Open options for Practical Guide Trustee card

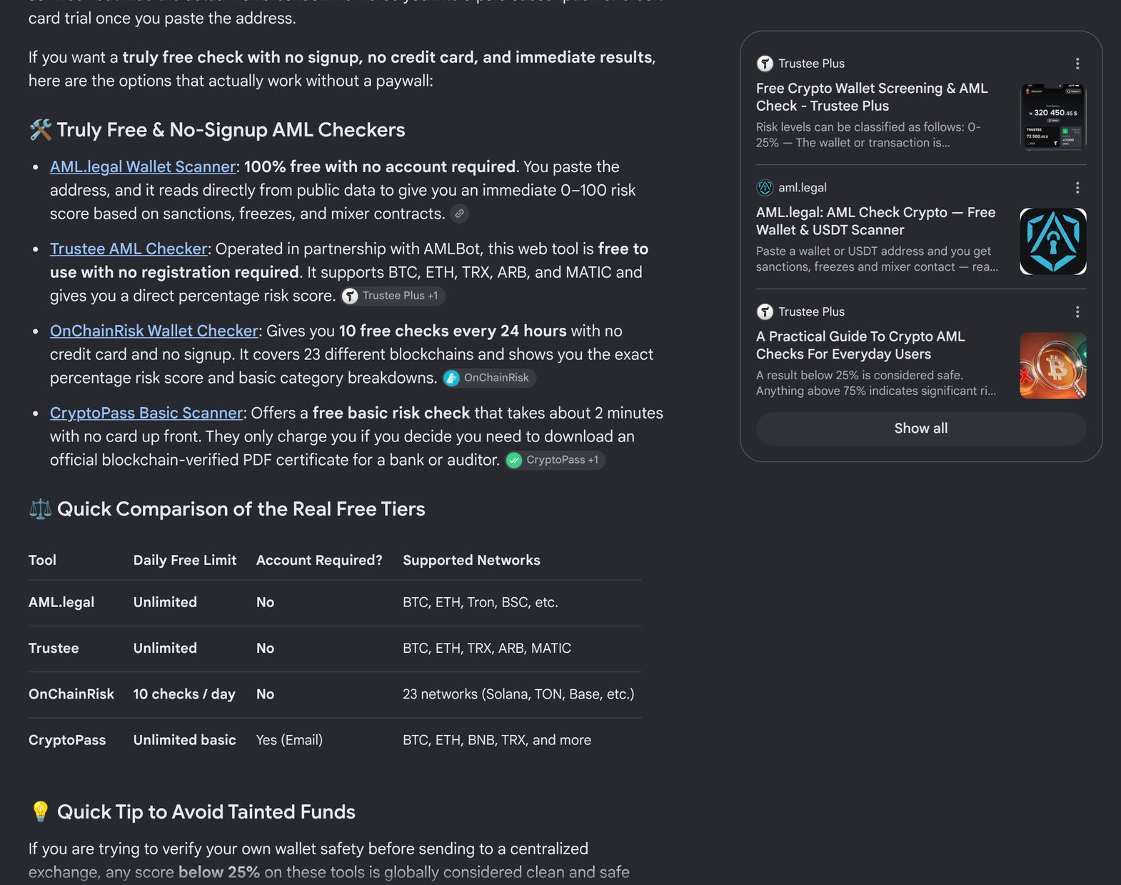1077,312
